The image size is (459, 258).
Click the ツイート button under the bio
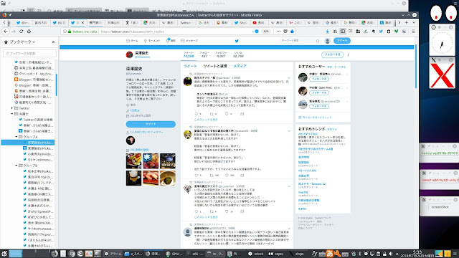click(x=151, y=124)
